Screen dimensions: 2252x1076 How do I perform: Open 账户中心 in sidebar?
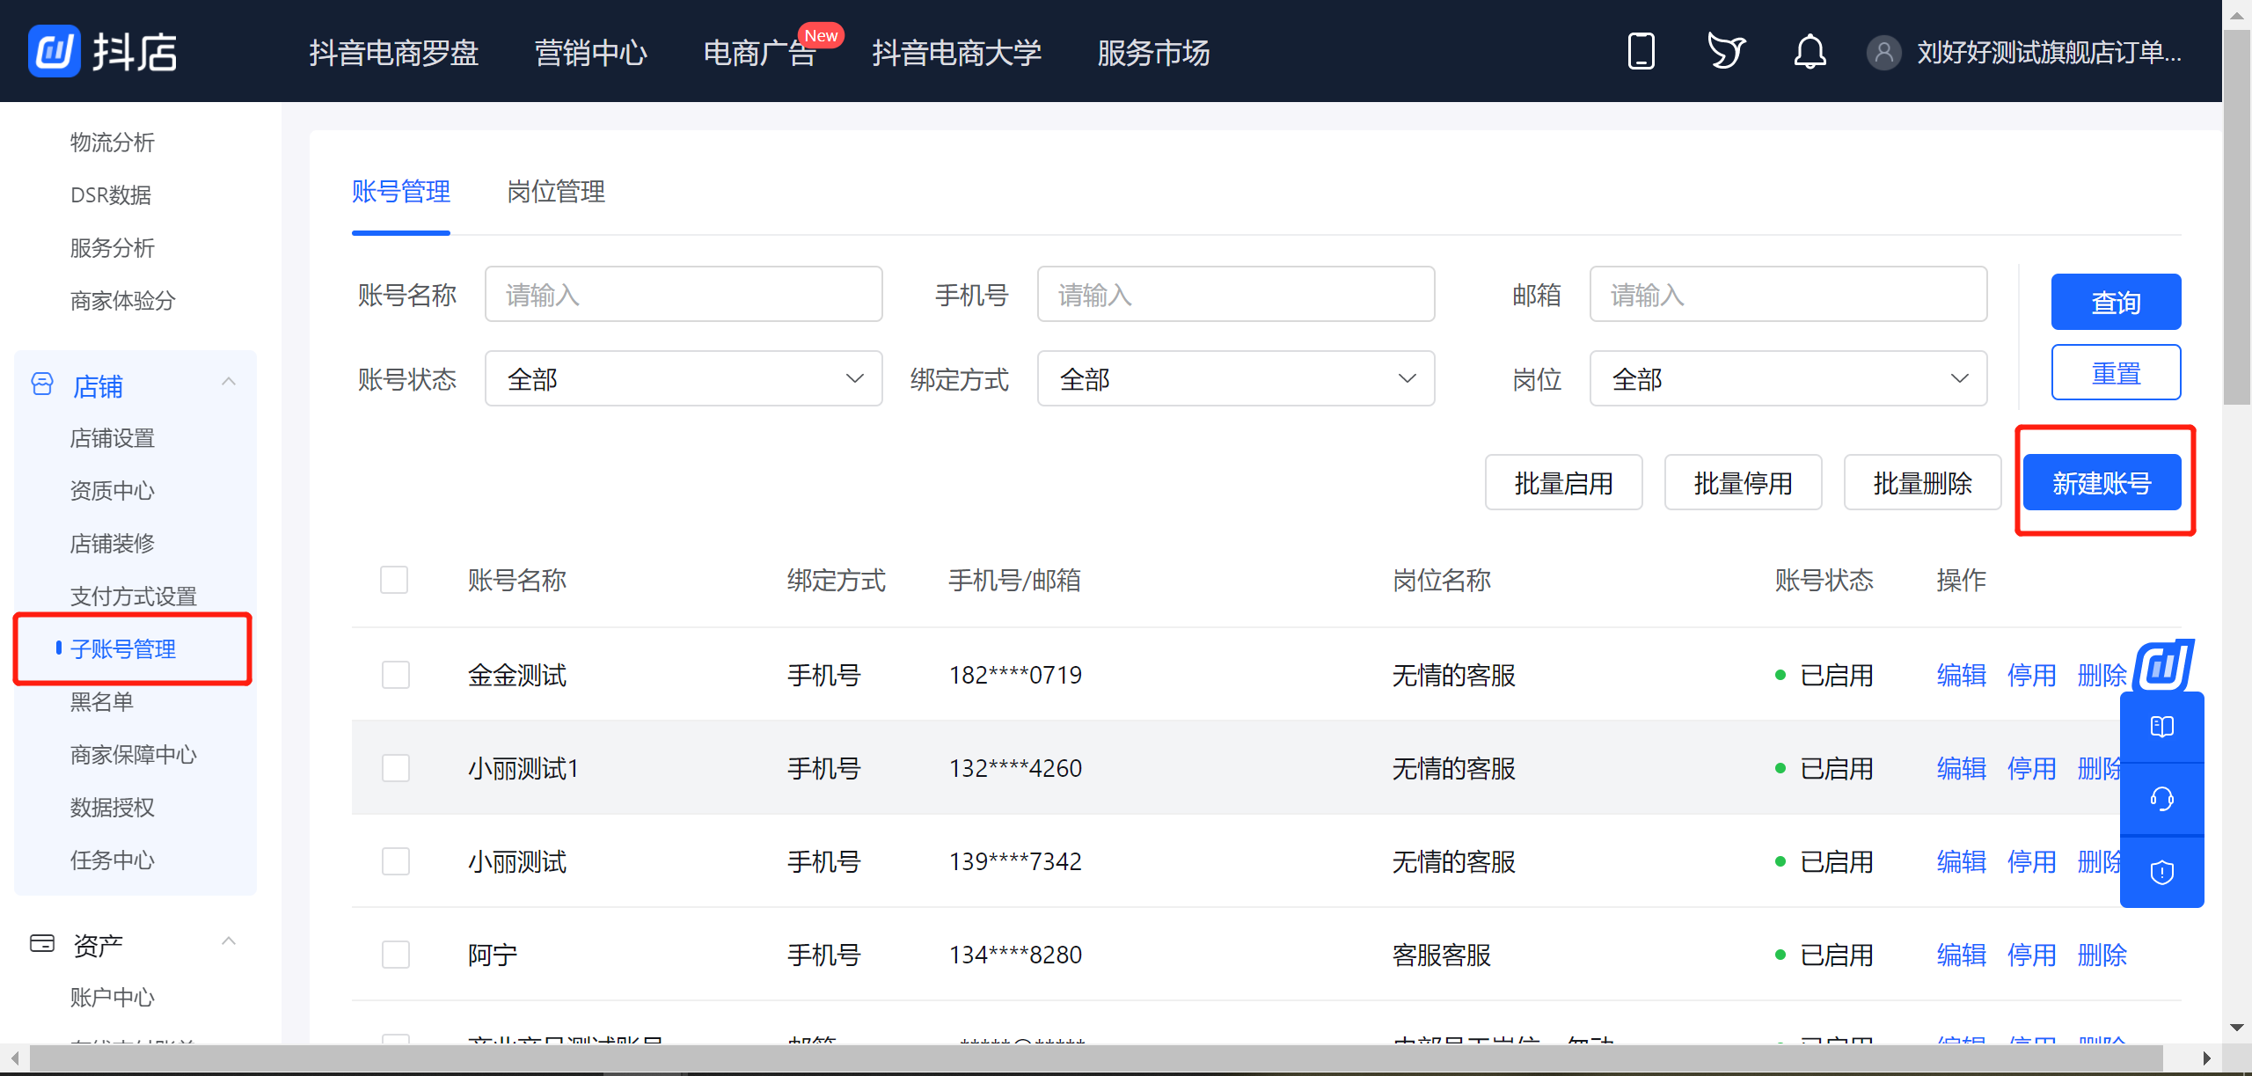[x=113, y=998]
